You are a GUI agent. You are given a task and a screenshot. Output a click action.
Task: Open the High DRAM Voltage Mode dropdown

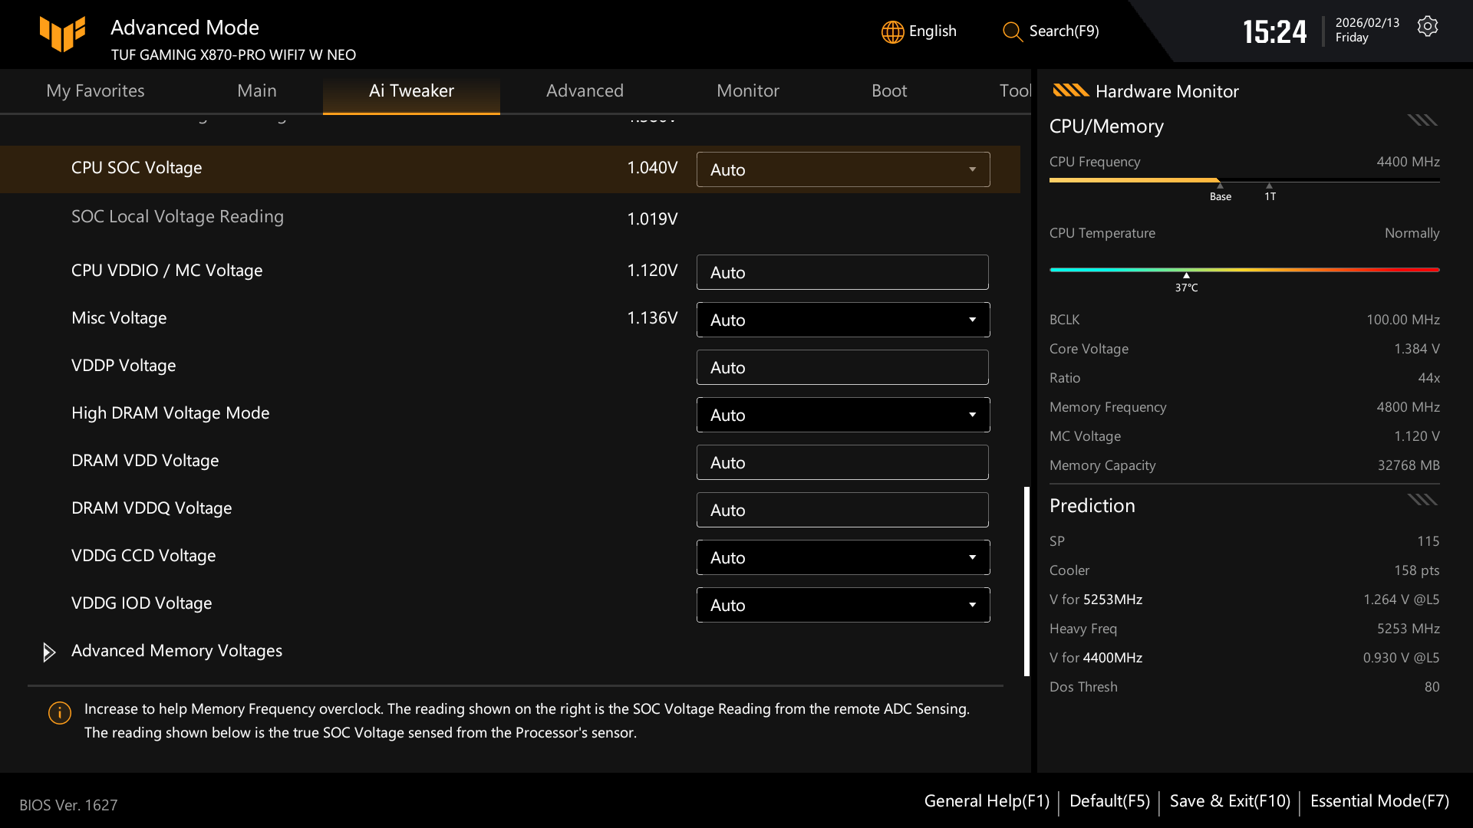point(972,415)
